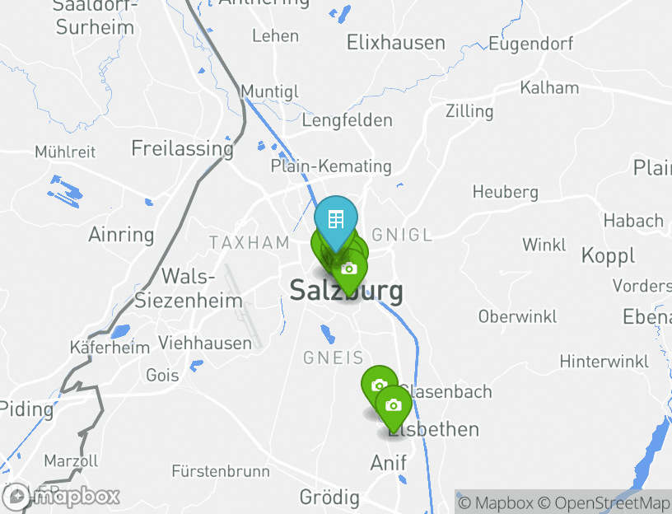This screenshot has height=514, width=672.
Task: Click the Elixhausen place name
Action: [x=396, y=43]
